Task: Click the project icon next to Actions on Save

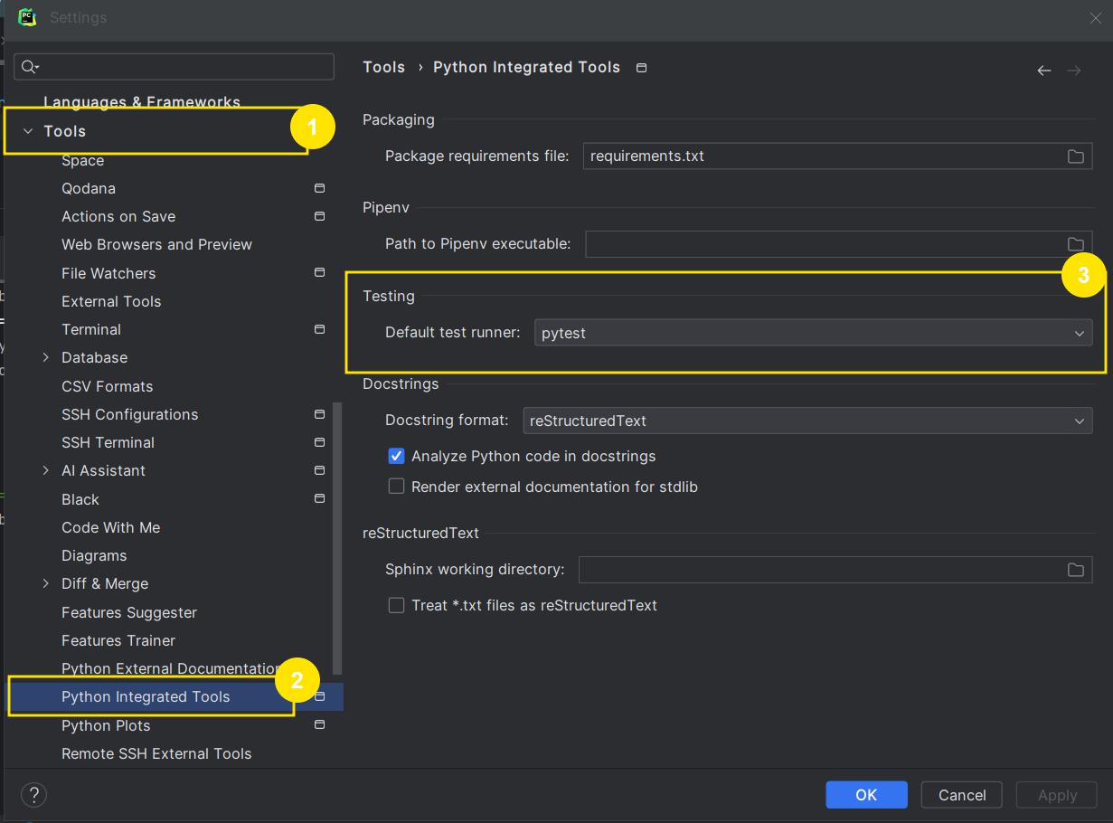Action: tap(319, 216)
